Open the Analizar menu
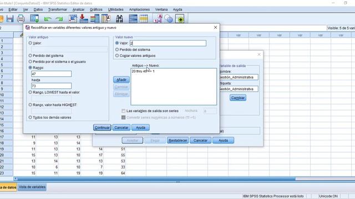This screenshot has width=355, height=199. point(78,9)
